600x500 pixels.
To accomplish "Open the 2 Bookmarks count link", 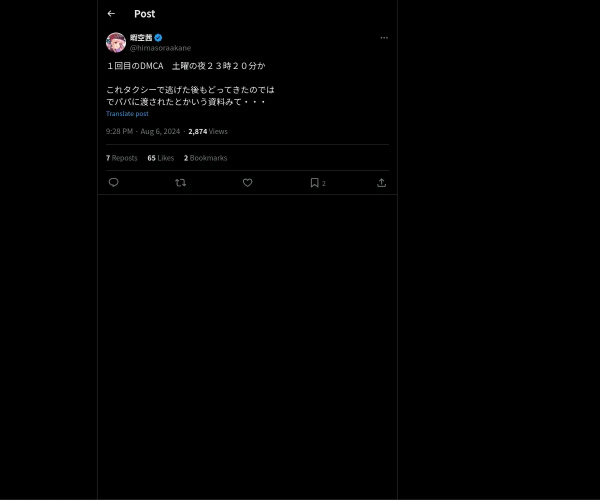I will [x=205, y=158].
